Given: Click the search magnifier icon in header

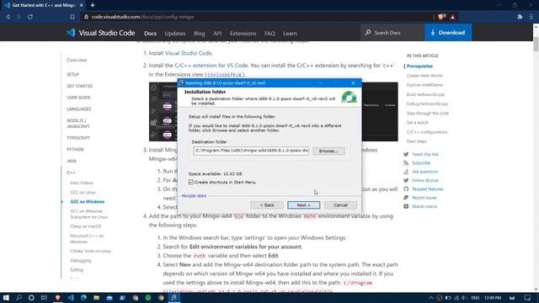Looking at the screenshot, I should (x=368, y=33).
